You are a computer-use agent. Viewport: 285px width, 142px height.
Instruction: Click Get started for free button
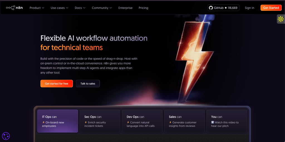pyautogui.click(x=56, y=84)
